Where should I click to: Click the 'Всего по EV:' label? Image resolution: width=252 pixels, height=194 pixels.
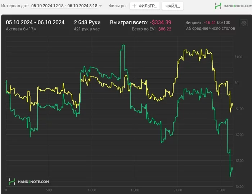144,29
